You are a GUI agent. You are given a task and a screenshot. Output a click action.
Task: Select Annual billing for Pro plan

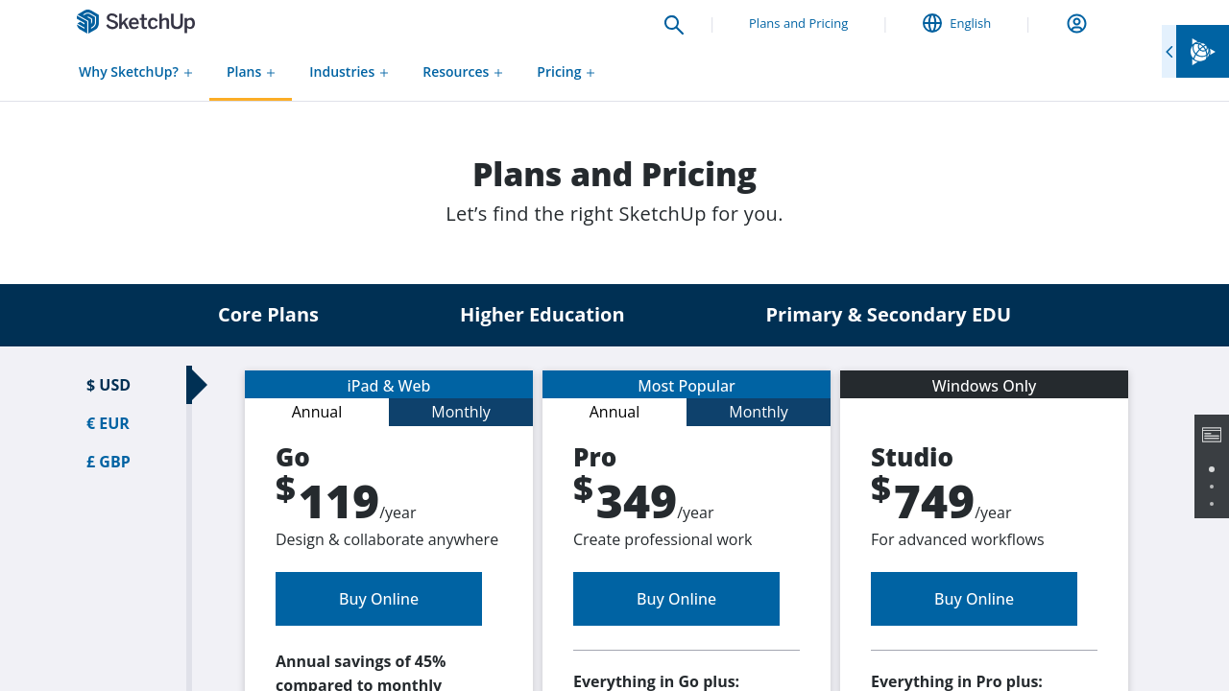pos(614,412)
